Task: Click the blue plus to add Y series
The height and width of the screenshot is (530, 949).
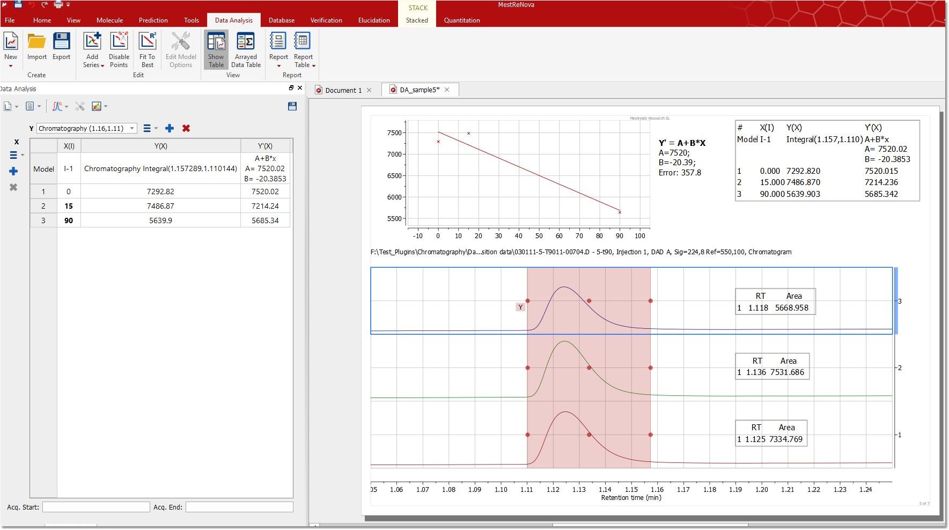Action: coord(170,128)
